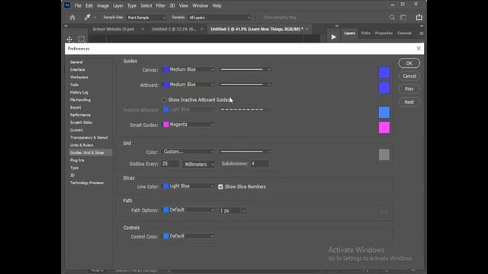Open the Filter menu
Viewport: 488px width, 274px height.
point(160,5)
